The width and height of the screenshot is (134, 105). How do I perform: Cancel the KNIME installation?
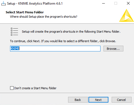pos(121,100)
